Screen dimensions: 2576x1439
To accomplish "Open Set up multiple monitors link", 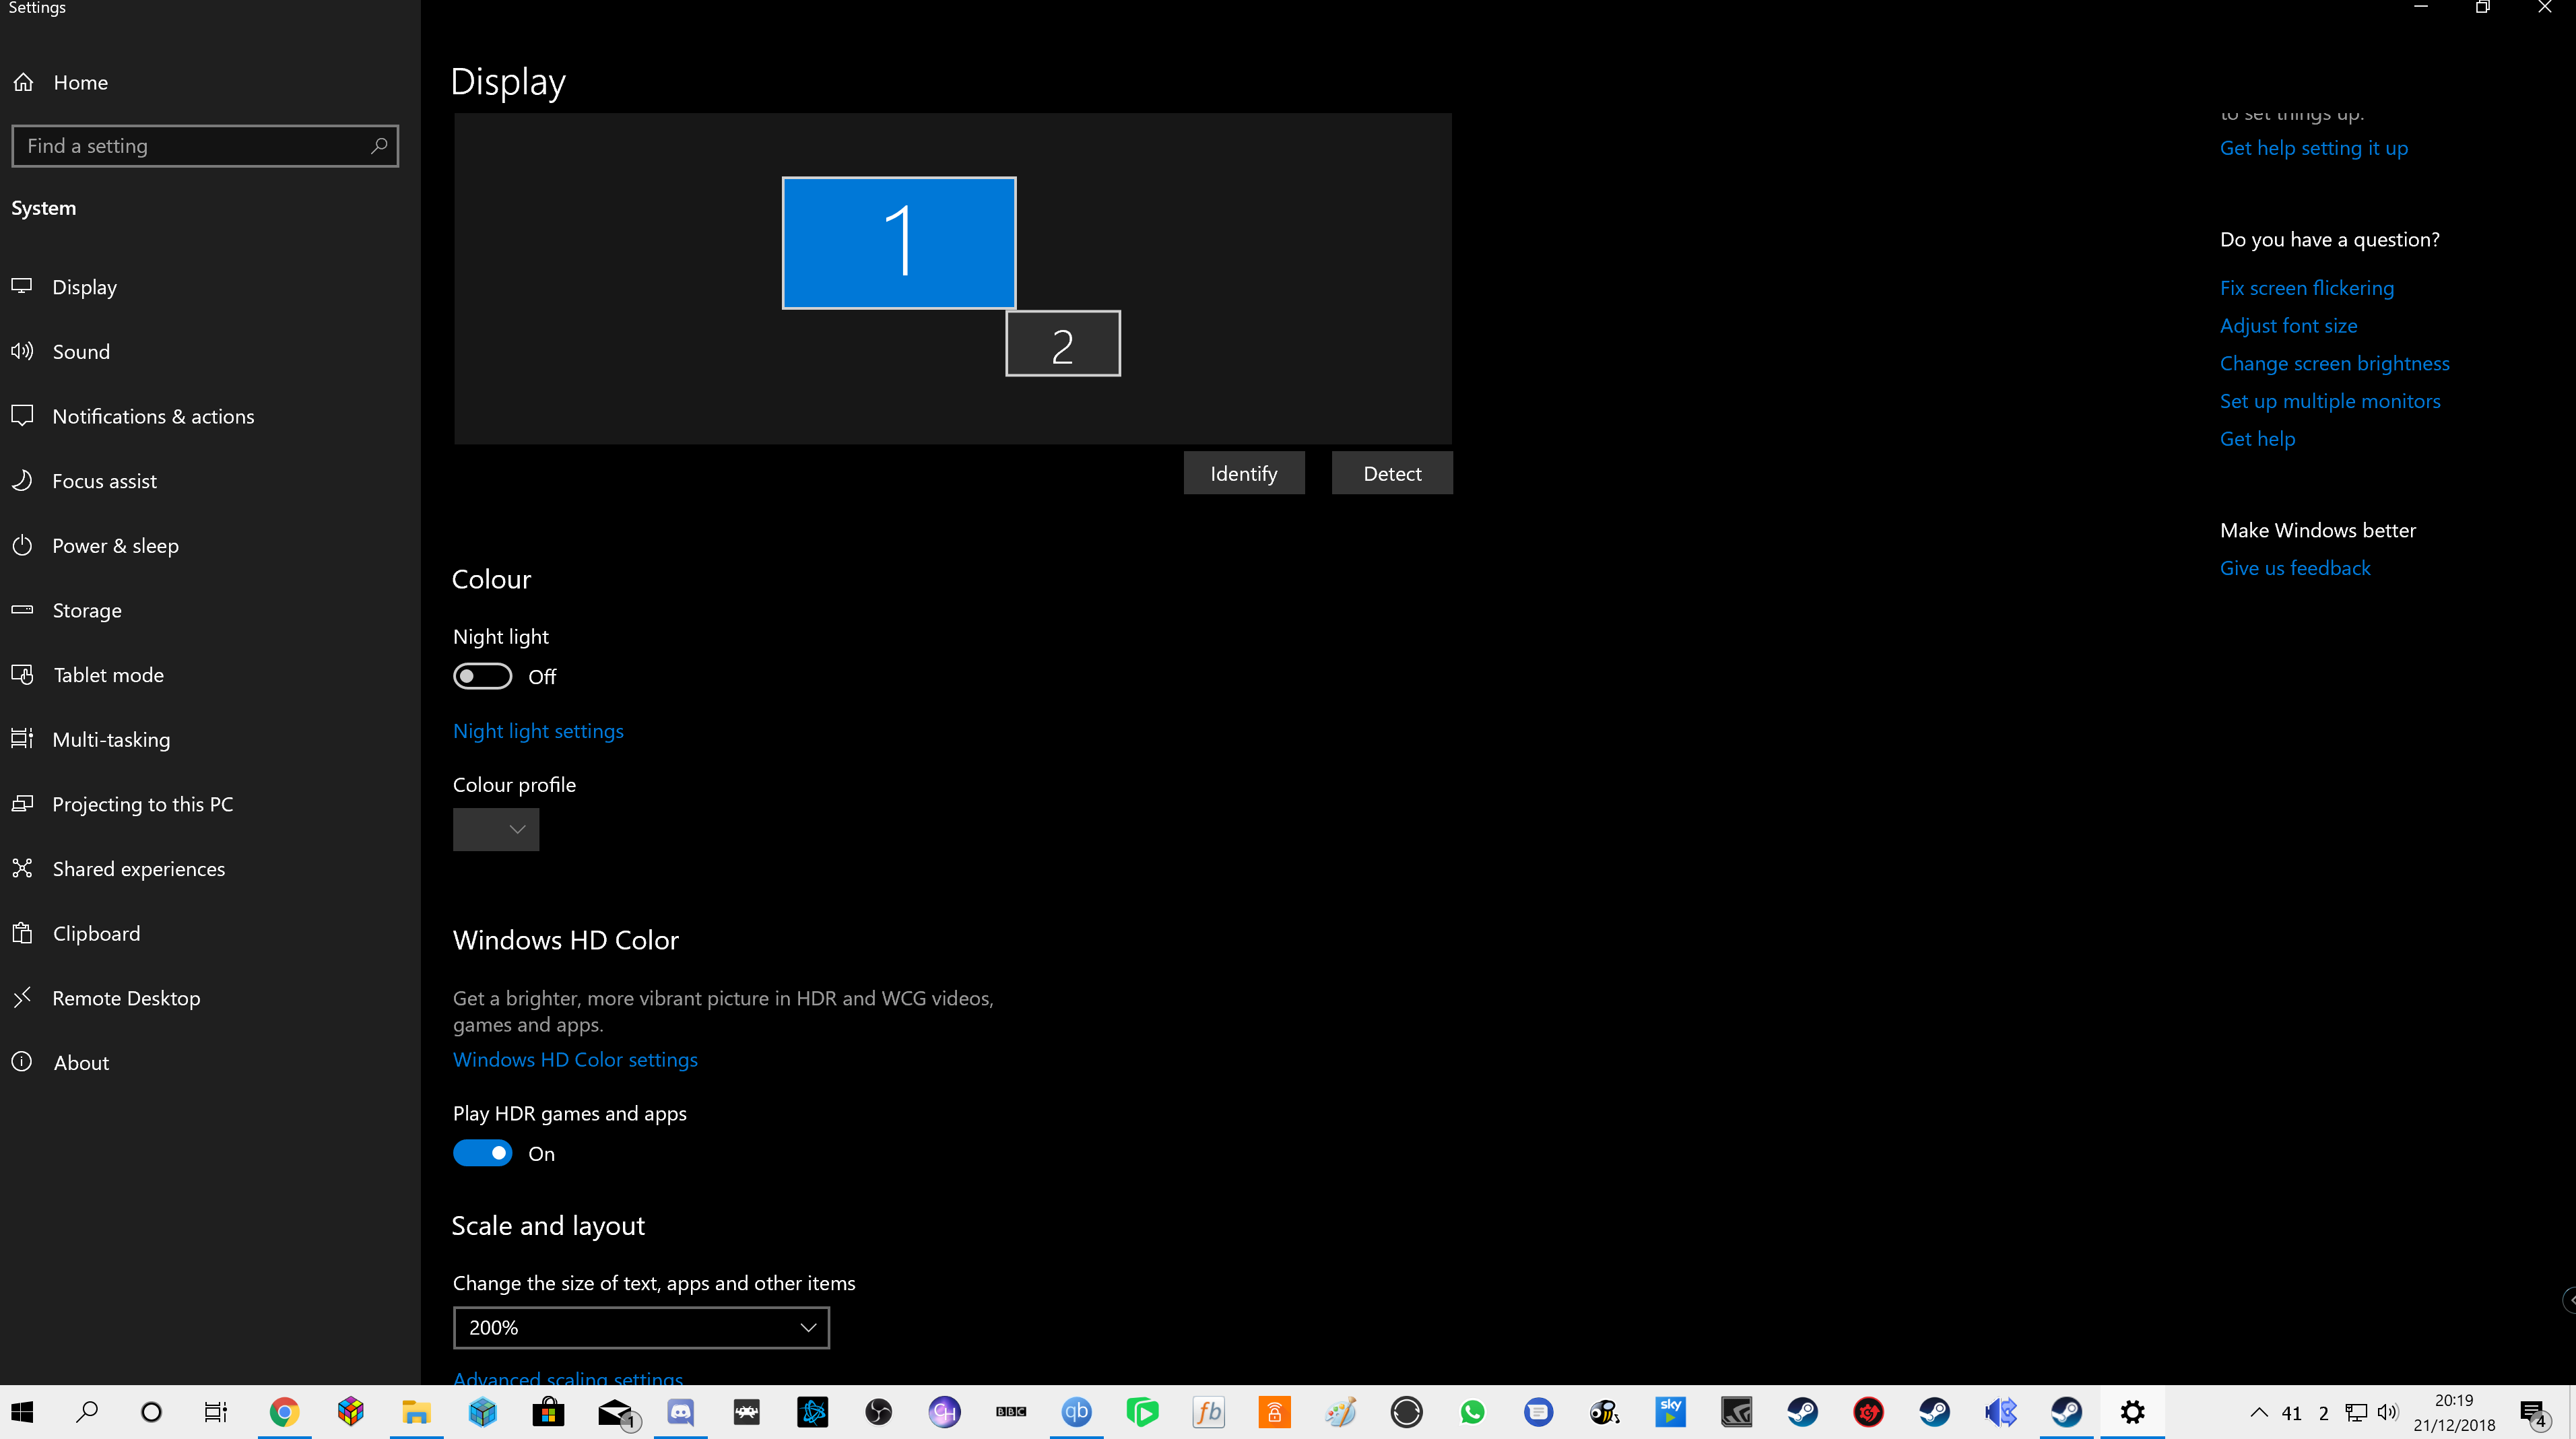I will click(x=2330, y=401).
